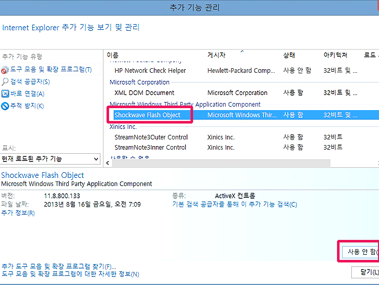This screenshot has width=379, height=285.
Task: Sort by the 게시자 column header
Action: click(x=216, y=55)
